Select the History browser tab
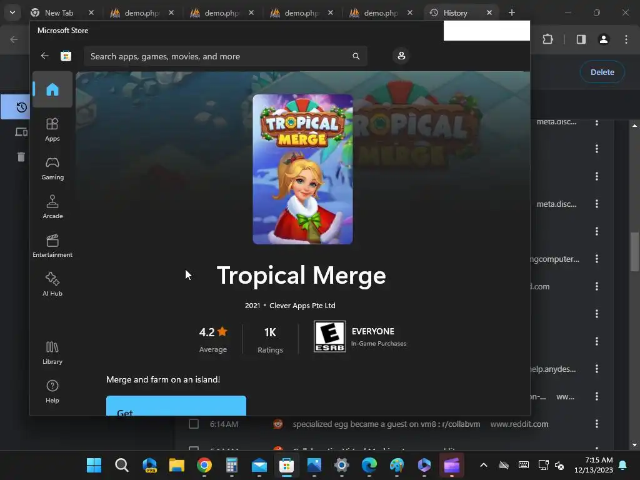Screen dimensions: 640x480 pyautogui.click(x=461, y=12)
